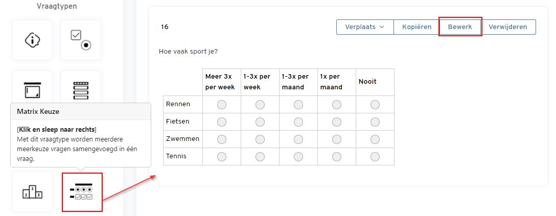Click the Kopiëren button
This screenshot has height=216, width=556.
pos(416,27)
